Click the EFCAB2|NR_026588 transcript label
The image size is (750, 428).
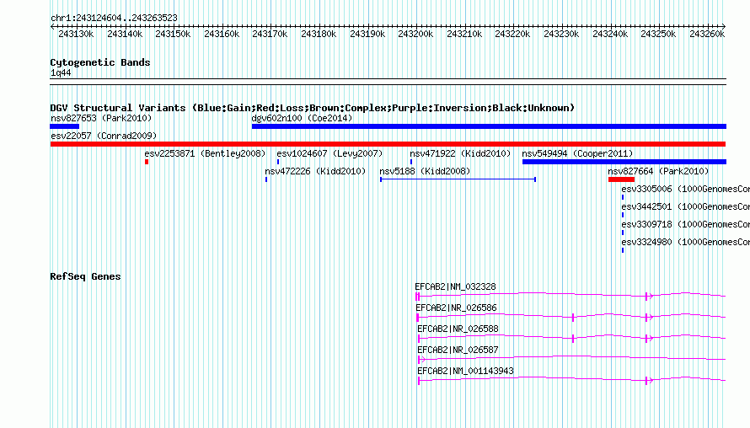(x=458, y=329)
